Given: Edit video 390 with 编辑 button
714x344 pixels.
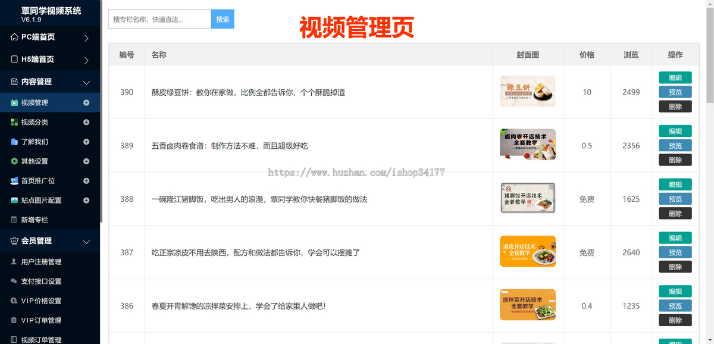Looking at the screenshot, I should (x=675, y=78).
